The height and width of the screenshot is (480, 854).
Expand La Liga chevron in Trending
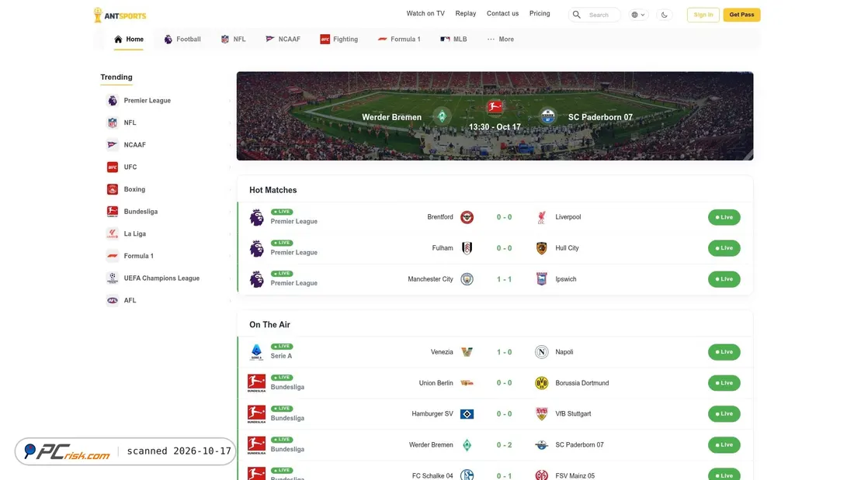pyautogui.click(x=229, y=234)
